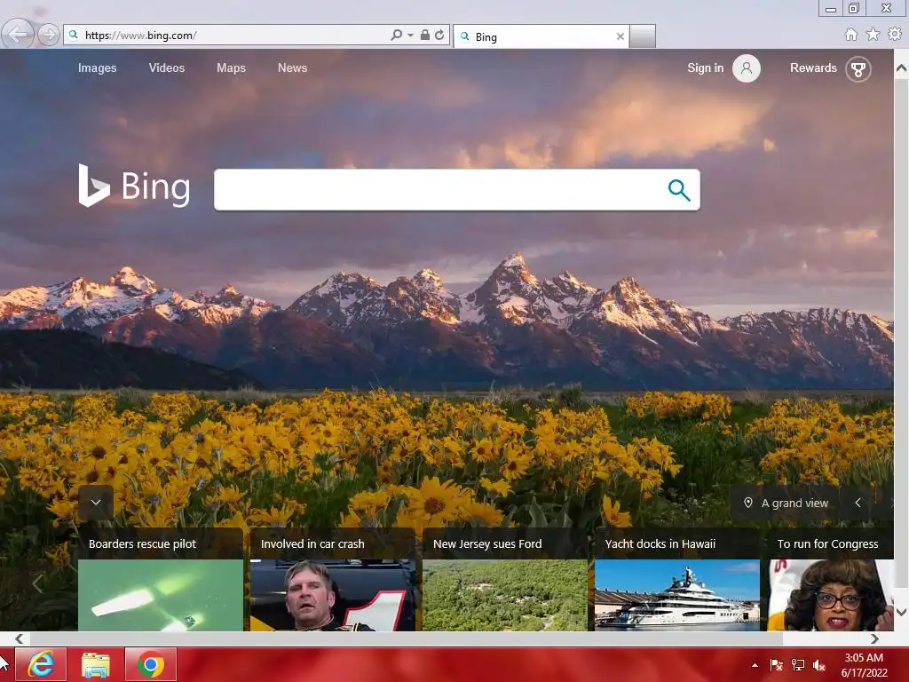The image size is (909, 682).
Task: Open the Yacht docks in Hawaii headline
Action: pos(660,544)
